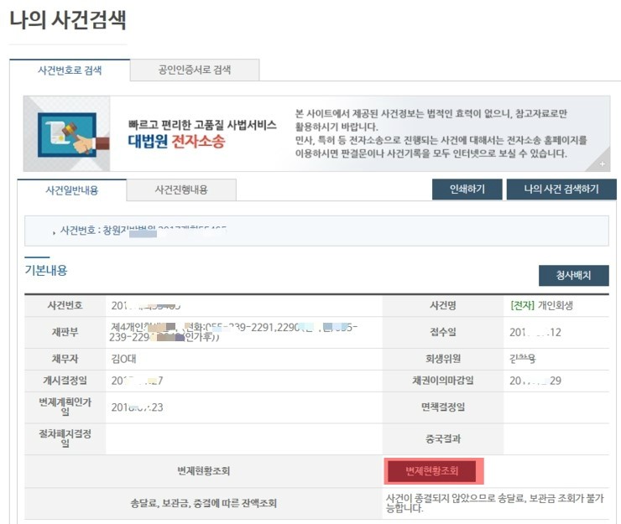This screenshot has width=621, height=524.
Task: Click the 인쇄하기 print button
Action: pyautogui.click(x=467, y=189)
